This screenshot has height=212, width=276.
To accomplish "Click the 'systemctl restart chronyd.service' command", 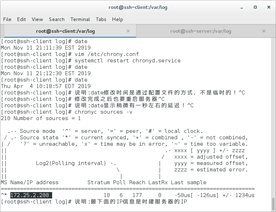I will [x=127, y=61].
